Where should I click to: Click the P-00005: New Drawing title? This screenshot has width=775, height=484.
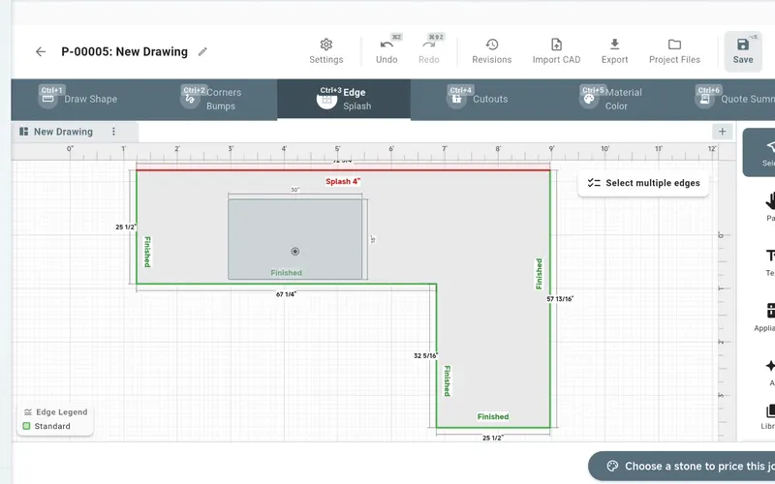(125, 51)
